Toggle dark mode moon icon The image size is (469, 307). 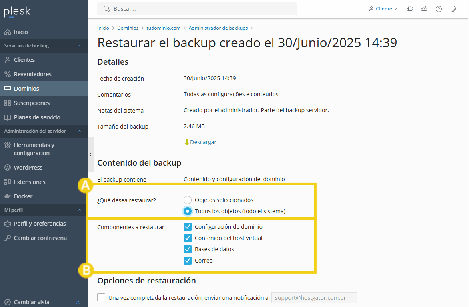point(453,9)
